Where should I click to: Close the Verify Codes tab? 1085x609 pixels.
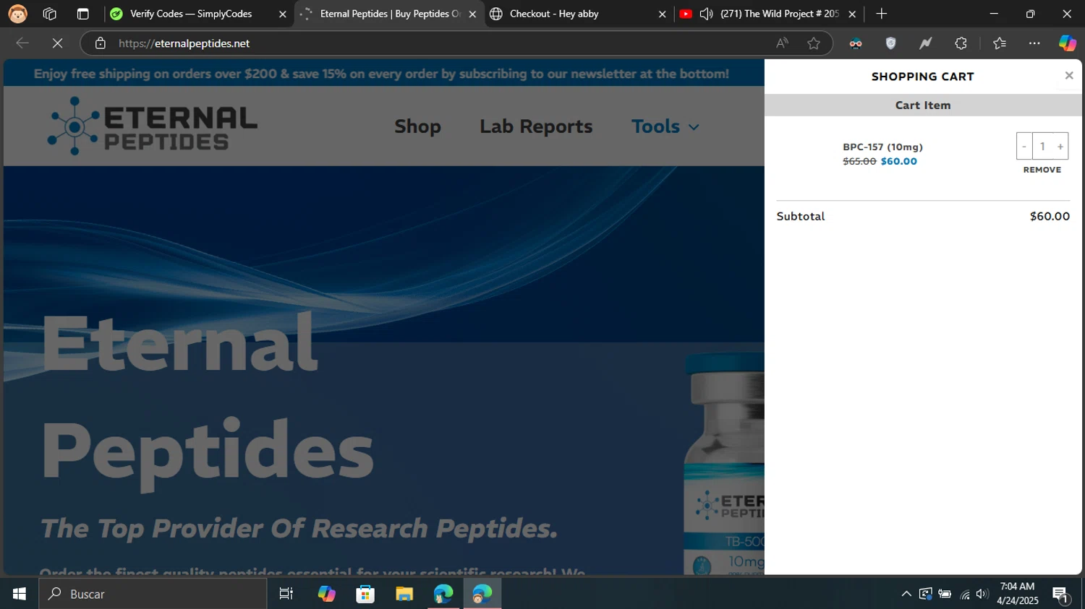(283, 14)
